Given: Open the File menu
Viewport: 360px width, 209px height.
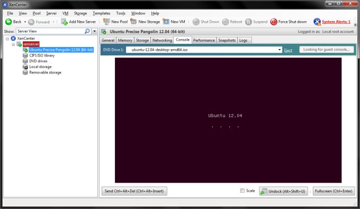Looking at the screenshot, I should [10, 13].
